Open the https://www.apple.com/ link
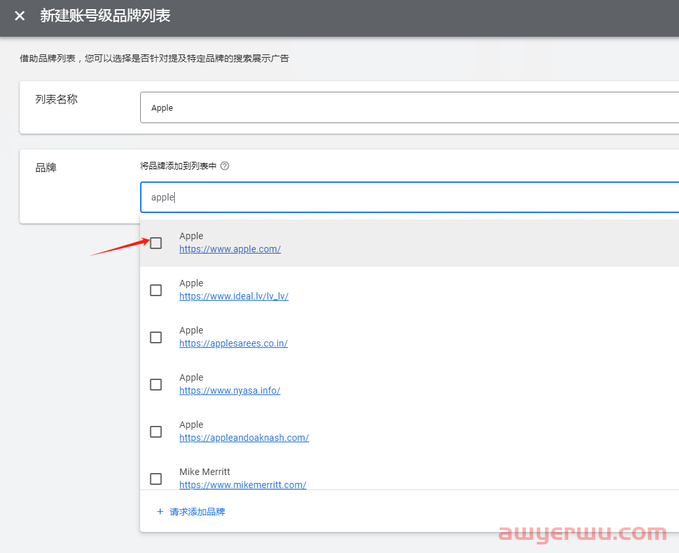This screenshot has width=679, height=553. [230, 249]
